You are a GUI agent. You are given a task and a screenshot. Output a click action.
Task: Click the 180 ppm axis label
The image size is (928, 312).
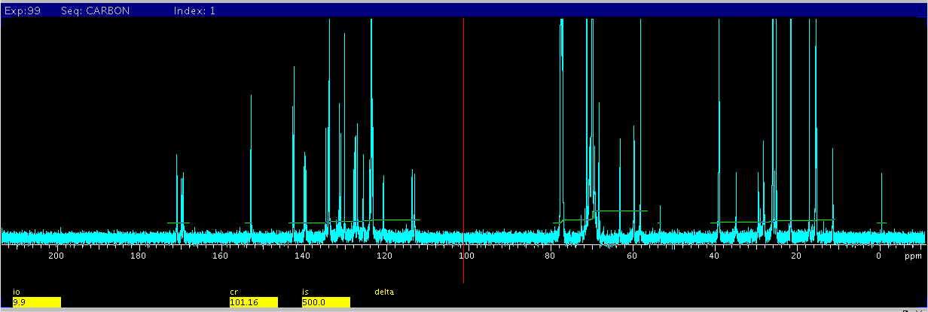pyautogui.click(x=138, y=256)
